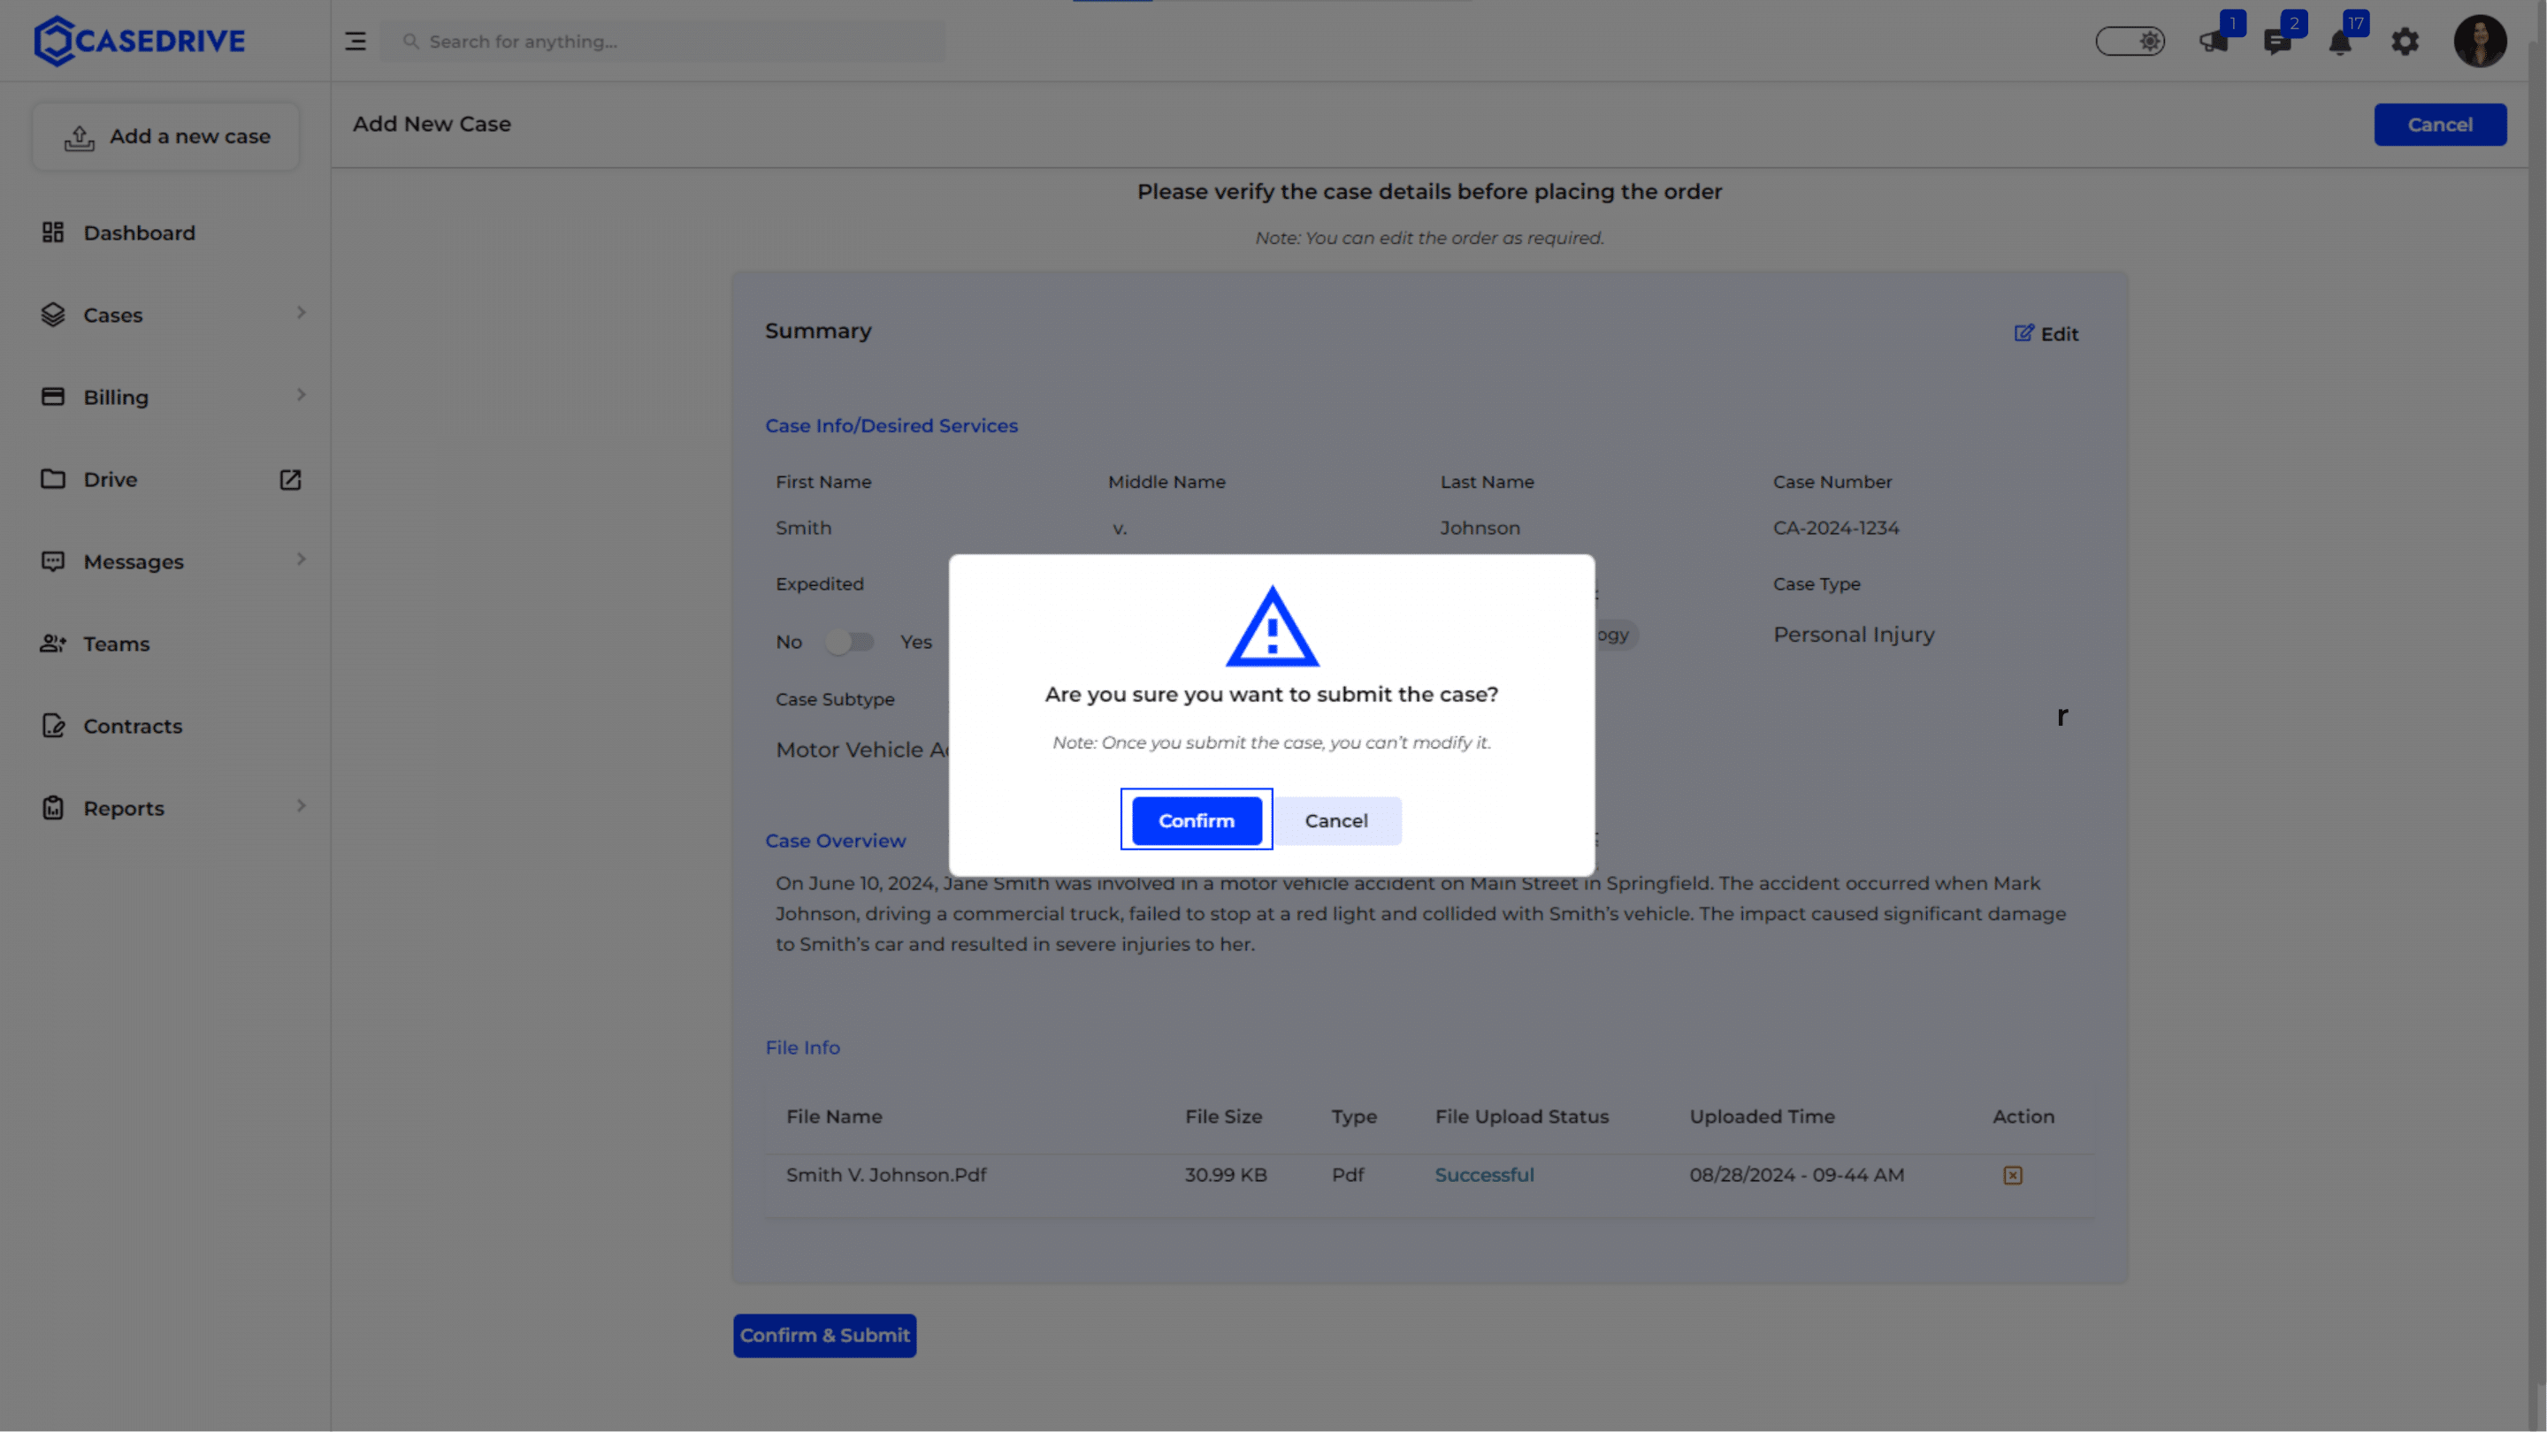Click the Cases layers icon
The height and width of the screenshot is (1432, 2547).
click(x=52, y=315)
